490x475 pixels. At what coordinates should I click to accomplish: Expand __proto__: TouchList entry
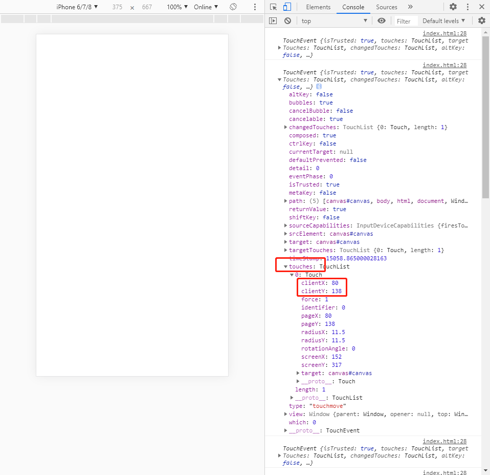pos(292,398)
